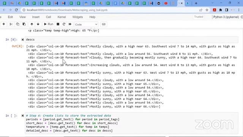Screen dimensions: 243x137
Task: Click the 'High: 65 °F' output line
Action: tap(63, 30)
